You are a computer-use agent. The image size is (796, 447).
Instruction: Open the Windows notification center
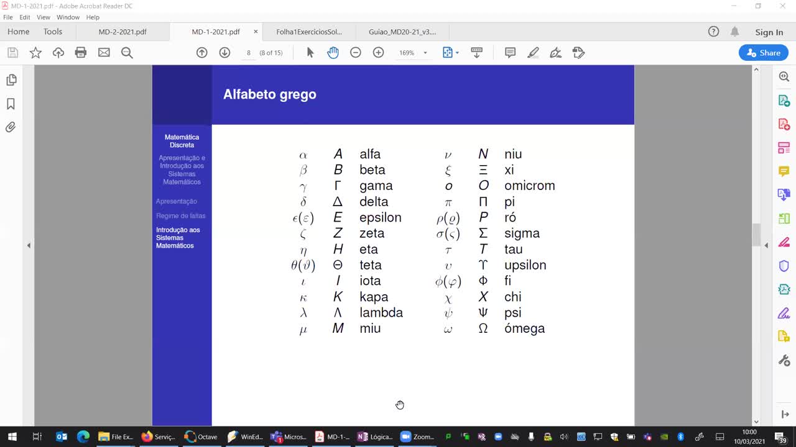781,436
